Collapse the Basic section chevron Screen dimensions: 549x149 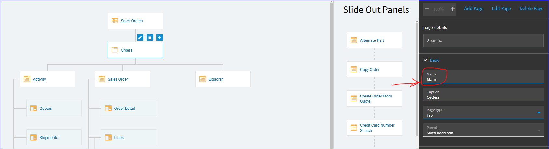tap(425, 60)
